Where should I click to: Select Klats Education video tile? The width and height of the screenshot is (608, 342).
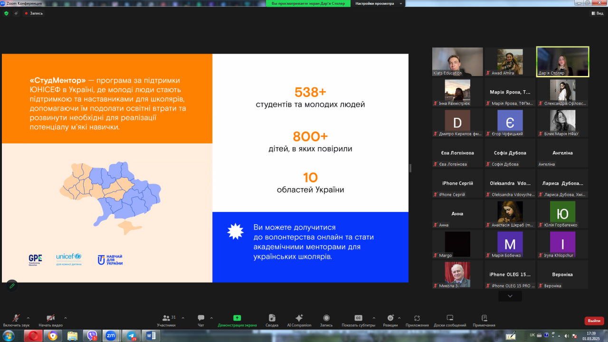[x=457, y=62]
